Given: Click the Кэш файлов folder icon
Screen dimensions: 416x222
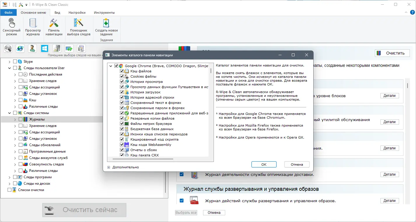Looking at the screenshot, I should (x=127, y=71).
